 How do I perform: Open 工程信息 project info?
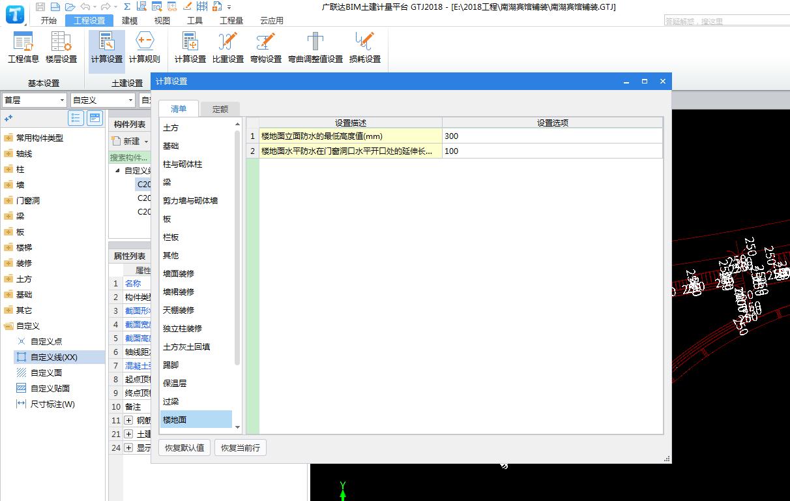click(23, 48)
